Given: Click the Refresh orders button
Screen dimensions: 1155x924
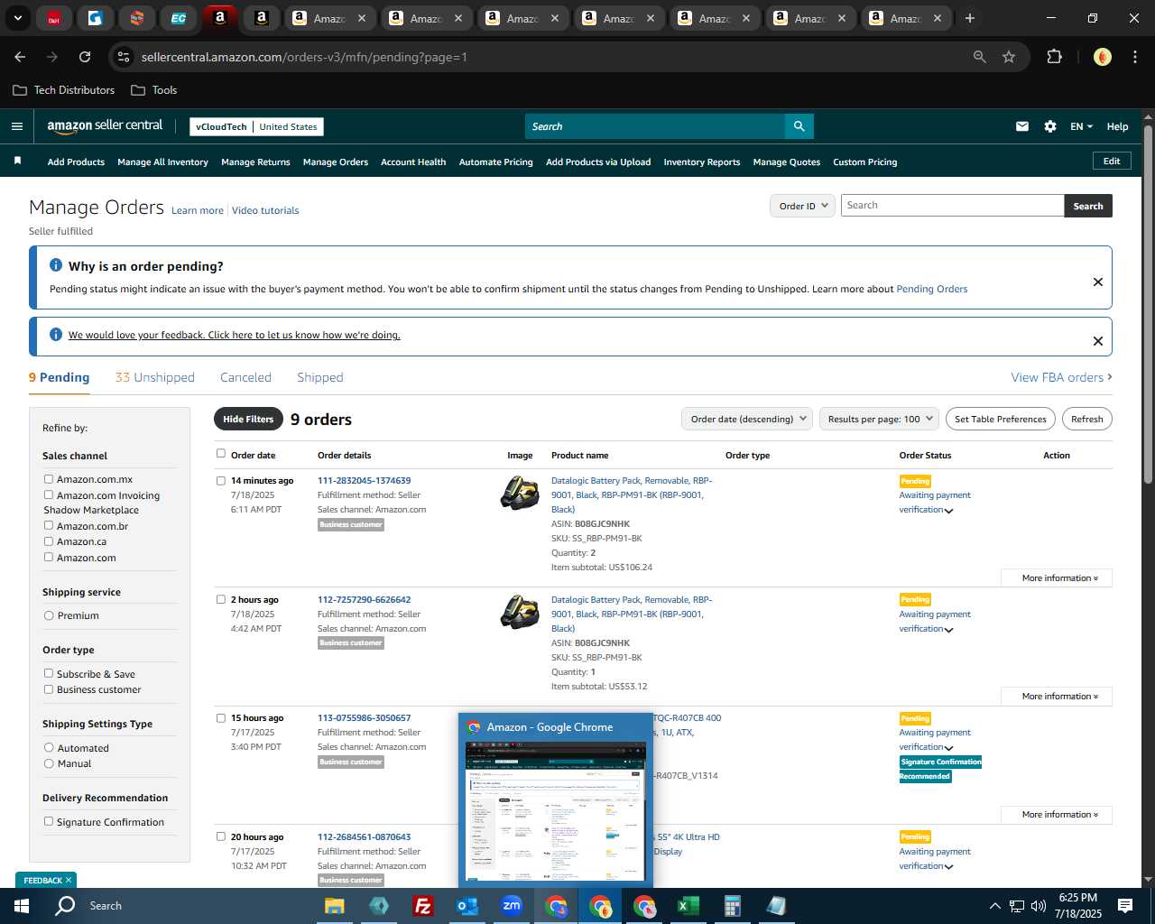Looking at the screenshot, I should [1087, 419].
